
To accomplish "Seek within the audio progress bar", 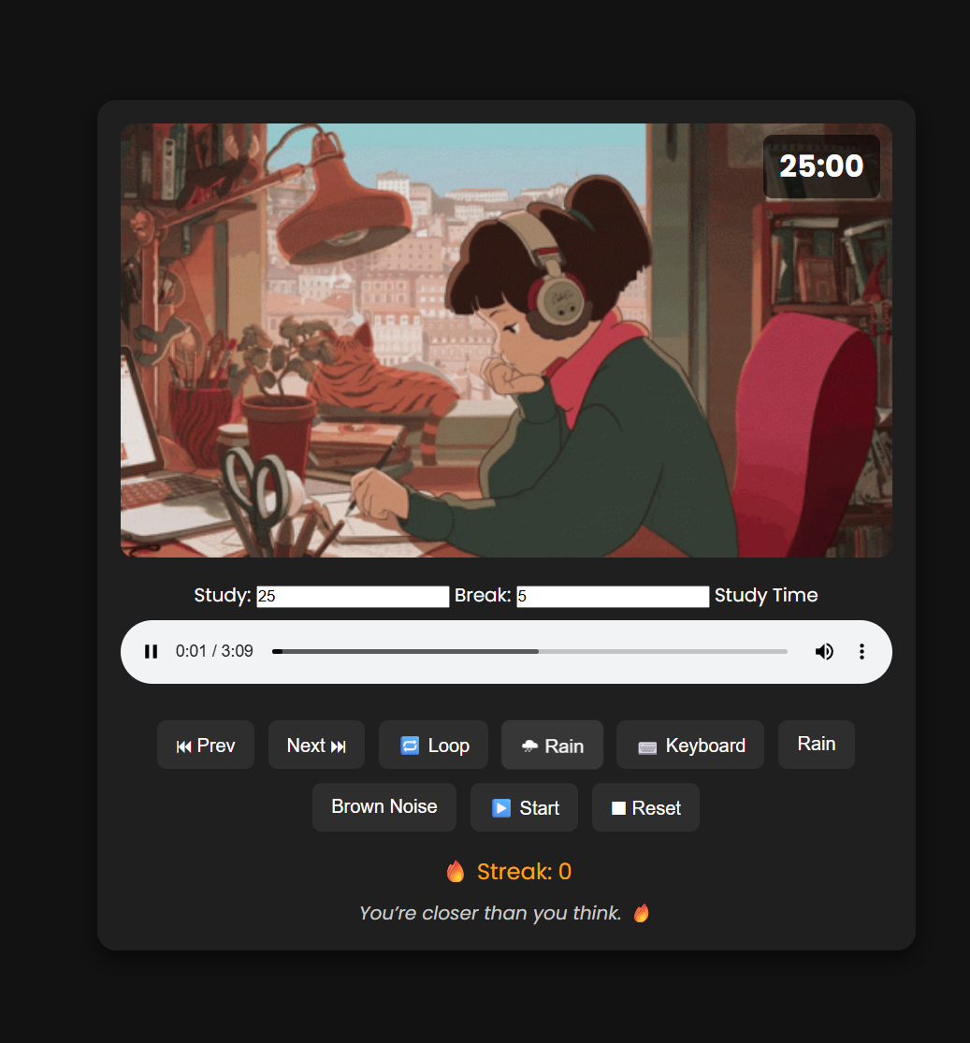I will pyautogui.click(x=529, y=651).
